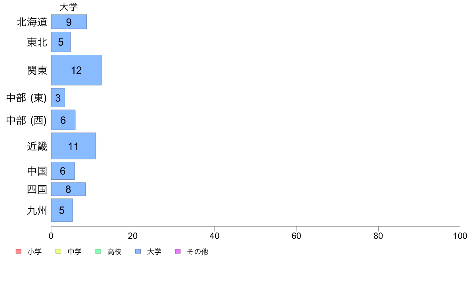Viewport: 471px width, 292px height.
Task: Click the red 小学 legend swatch
Action: [x=18, y=252]
